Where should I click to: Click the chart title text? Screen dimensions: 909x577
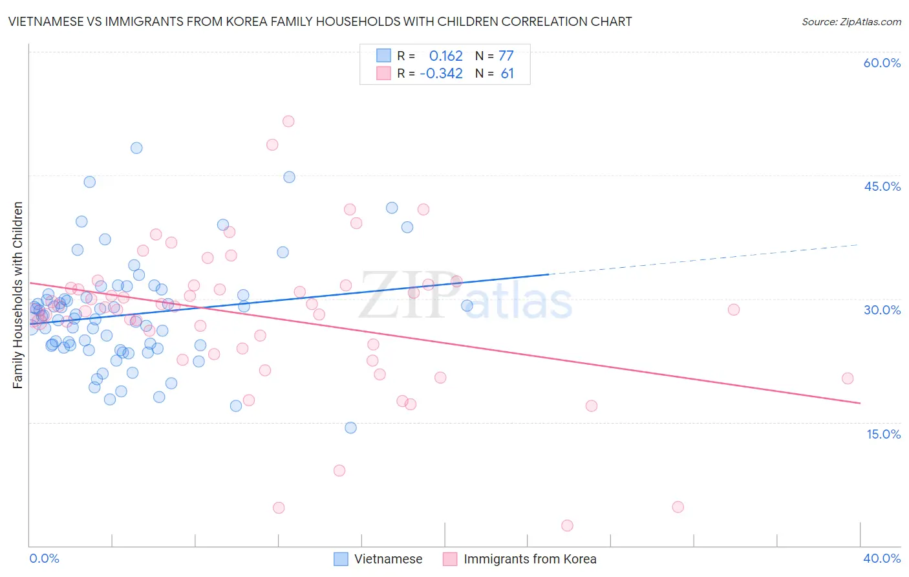click(x=320, y=21)
